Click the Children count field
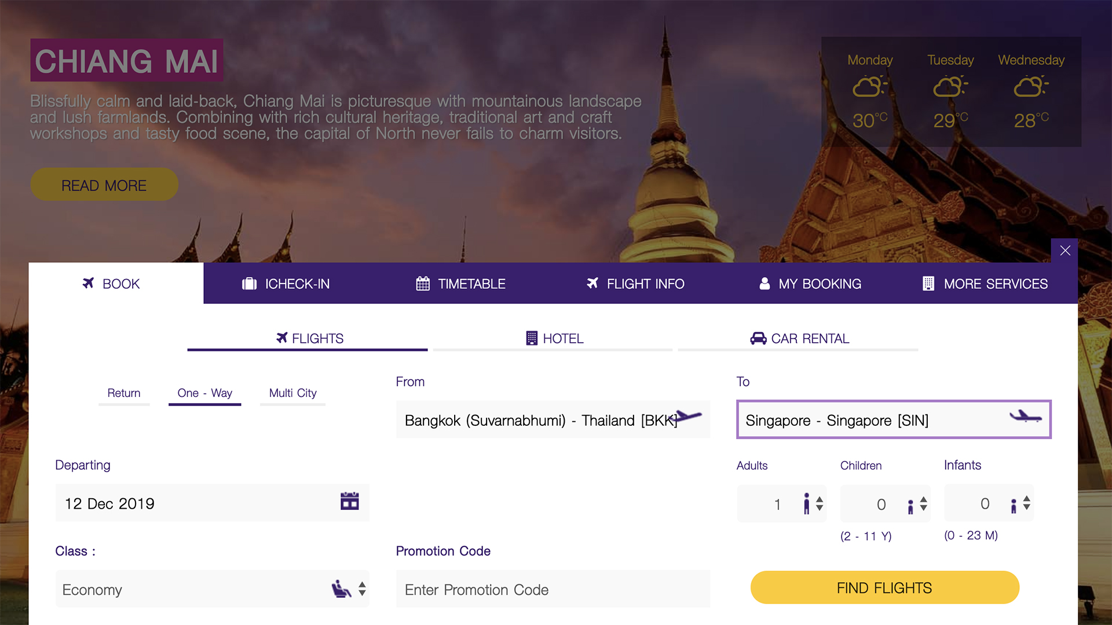This screenshot has width=1112, height=625. tap(885, 503)
